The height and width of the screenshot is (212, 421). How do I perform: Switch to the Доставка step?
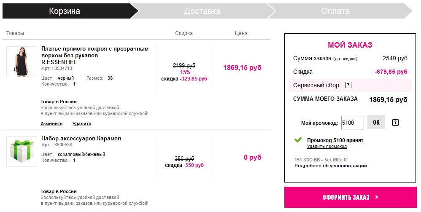pos(202,11)
